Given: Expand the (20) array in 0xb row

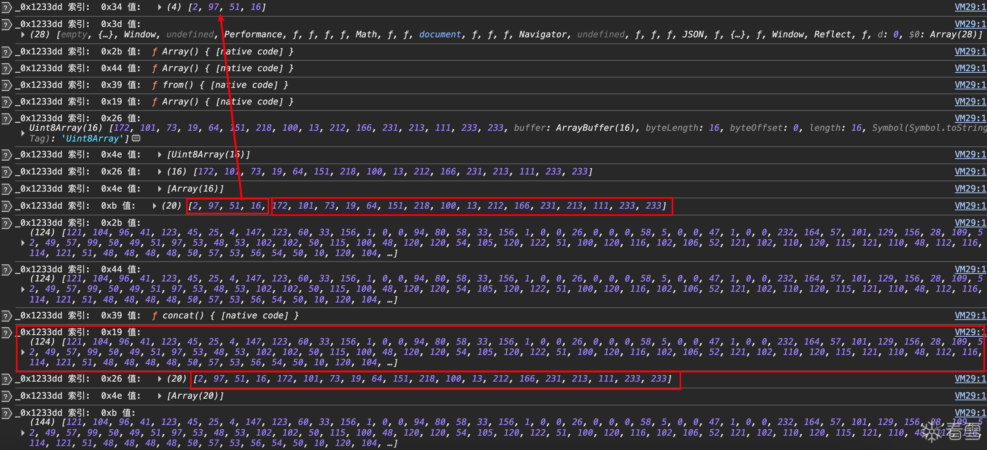Looking at the screenshot, I should pos(154,206).
